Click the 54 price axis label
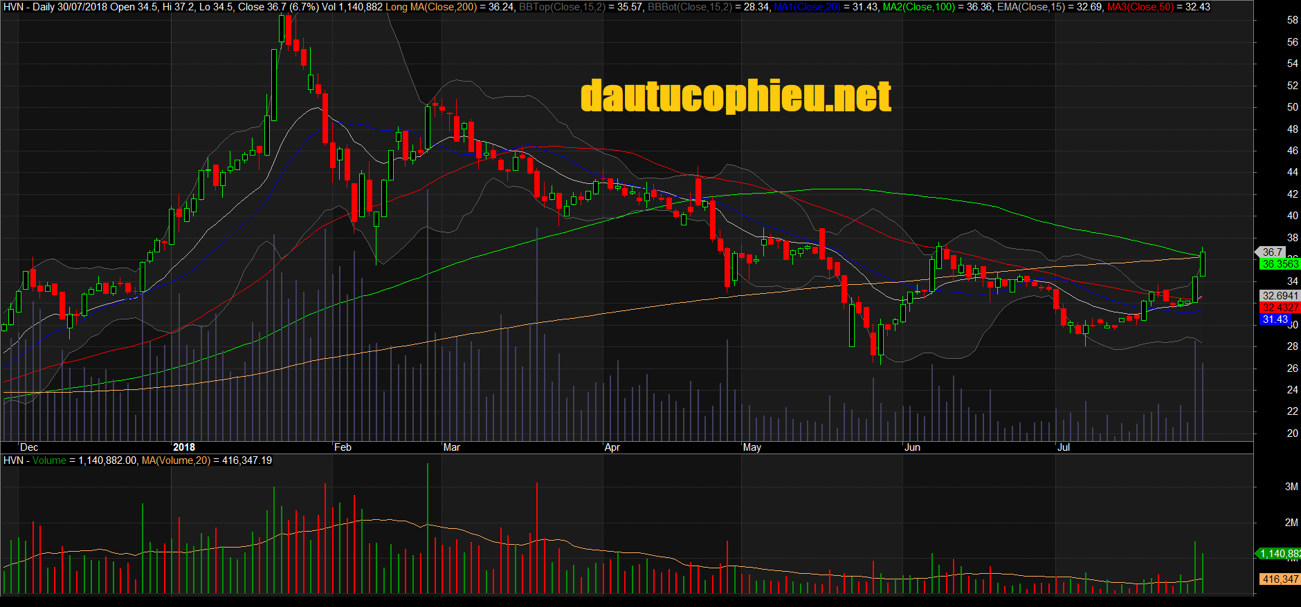The width and height of the screenshot is (1301, 607). click(x=1292, y=64)
